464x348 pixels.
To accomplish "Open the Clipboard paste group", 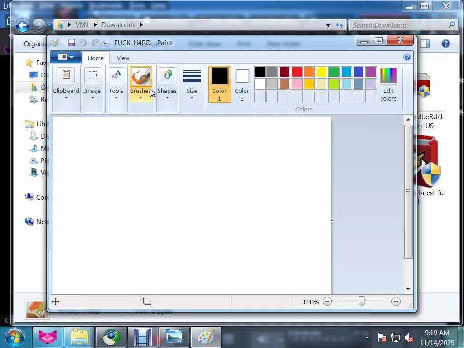I will (66, 89).
